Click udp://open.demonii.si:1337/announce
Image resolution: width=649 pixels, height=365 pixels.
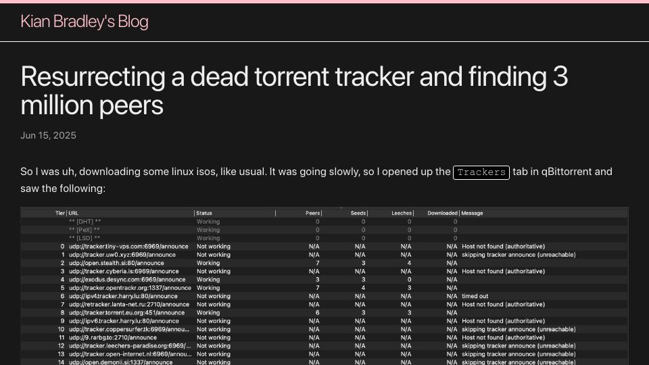(120, 362)
